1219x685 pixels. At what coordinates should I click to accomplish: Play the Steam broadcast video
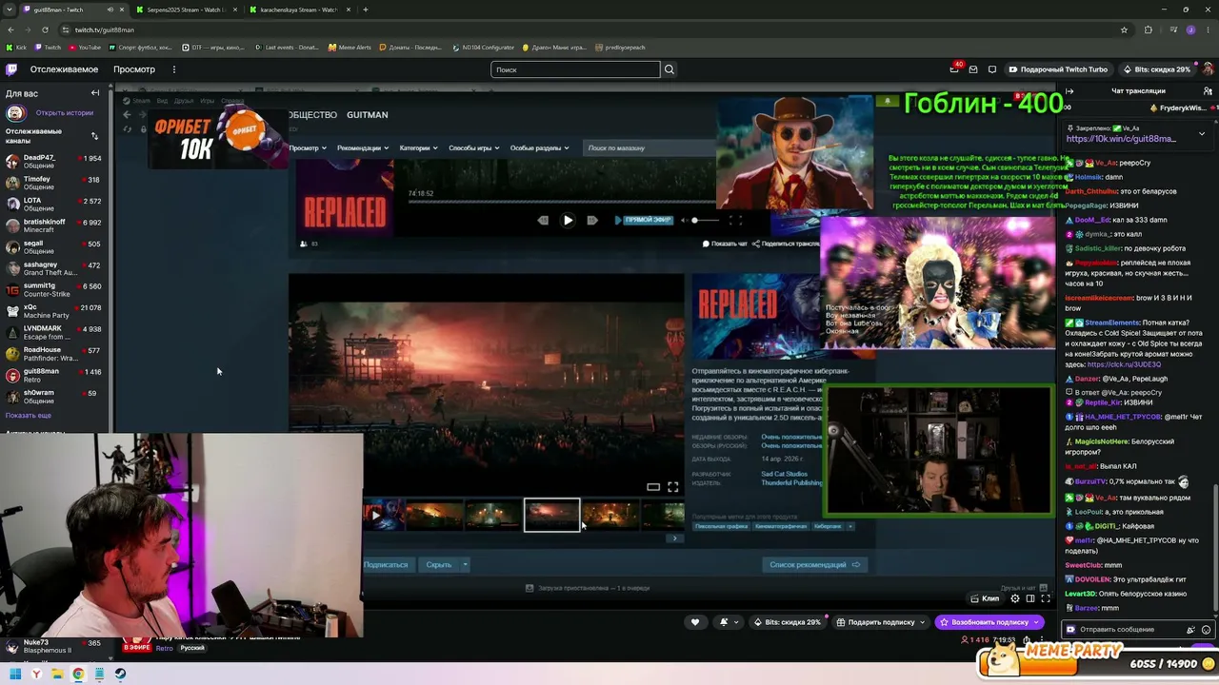568,220
